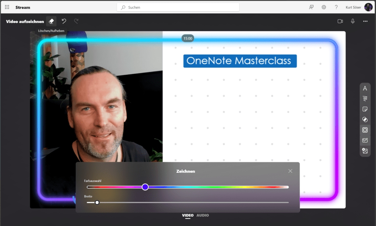
Task: Select the OneNote Masterclass text box
Action: [240, 61]
